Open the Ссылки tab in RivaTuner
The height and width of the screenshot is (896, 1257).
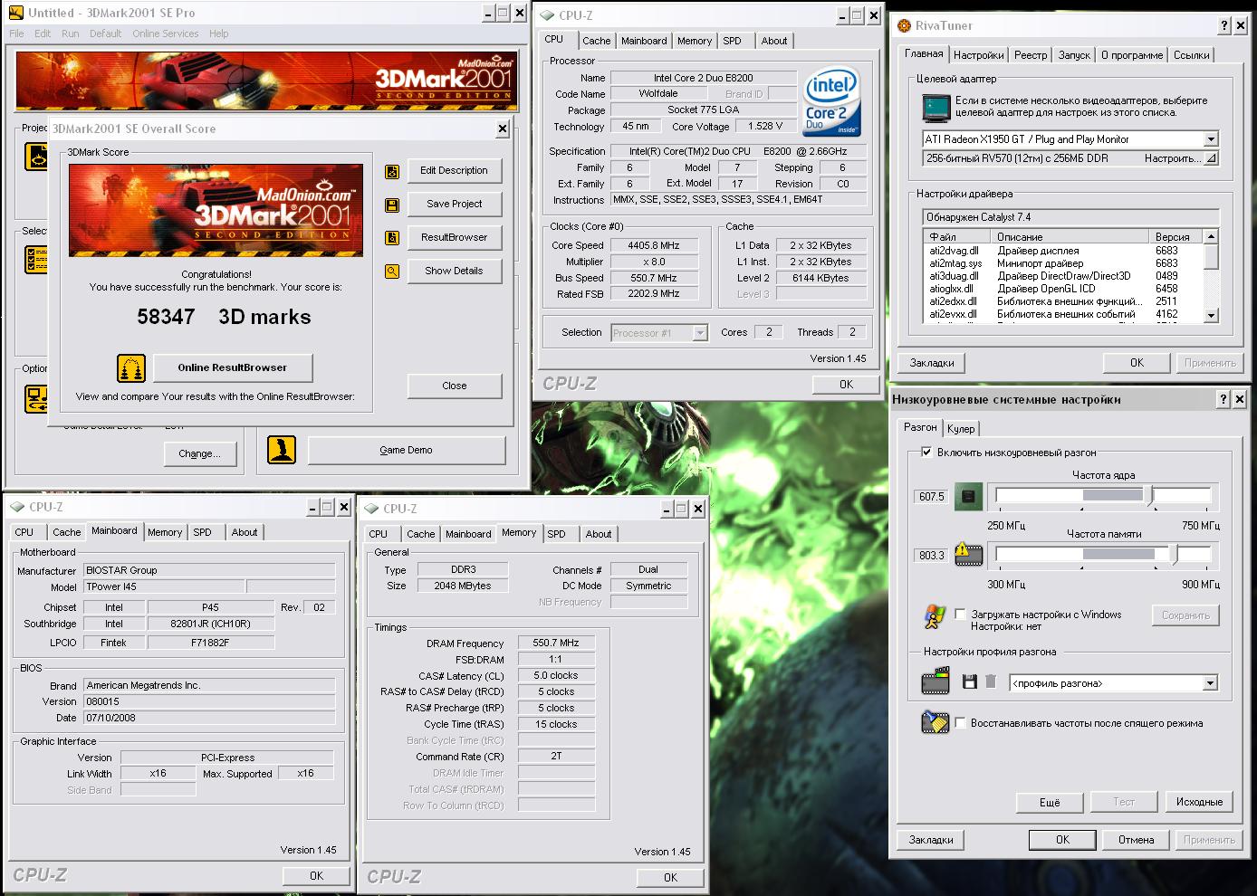point(1191,55)
